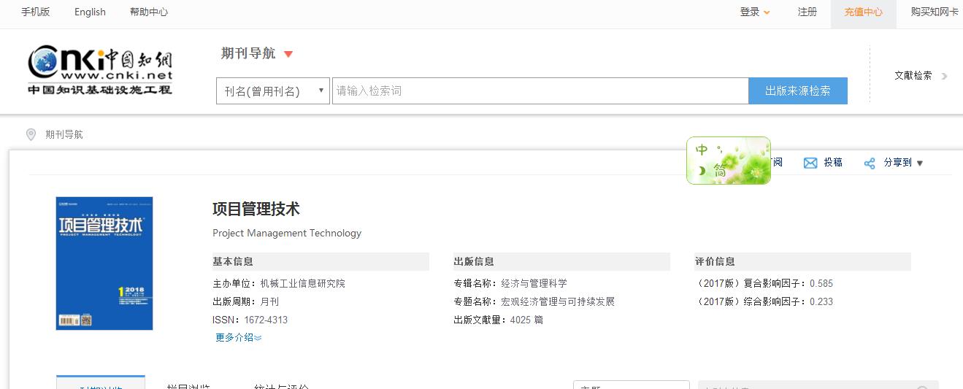Click 专题名称 宏观经济管理与可持续发展 text
963x389 pixels.
[x=534, y=301]
